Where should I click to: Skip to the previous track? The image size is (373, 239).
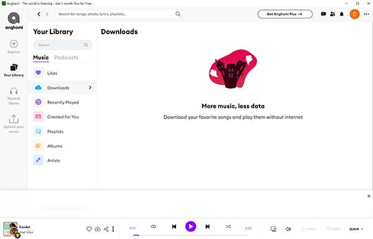point(174,227)
